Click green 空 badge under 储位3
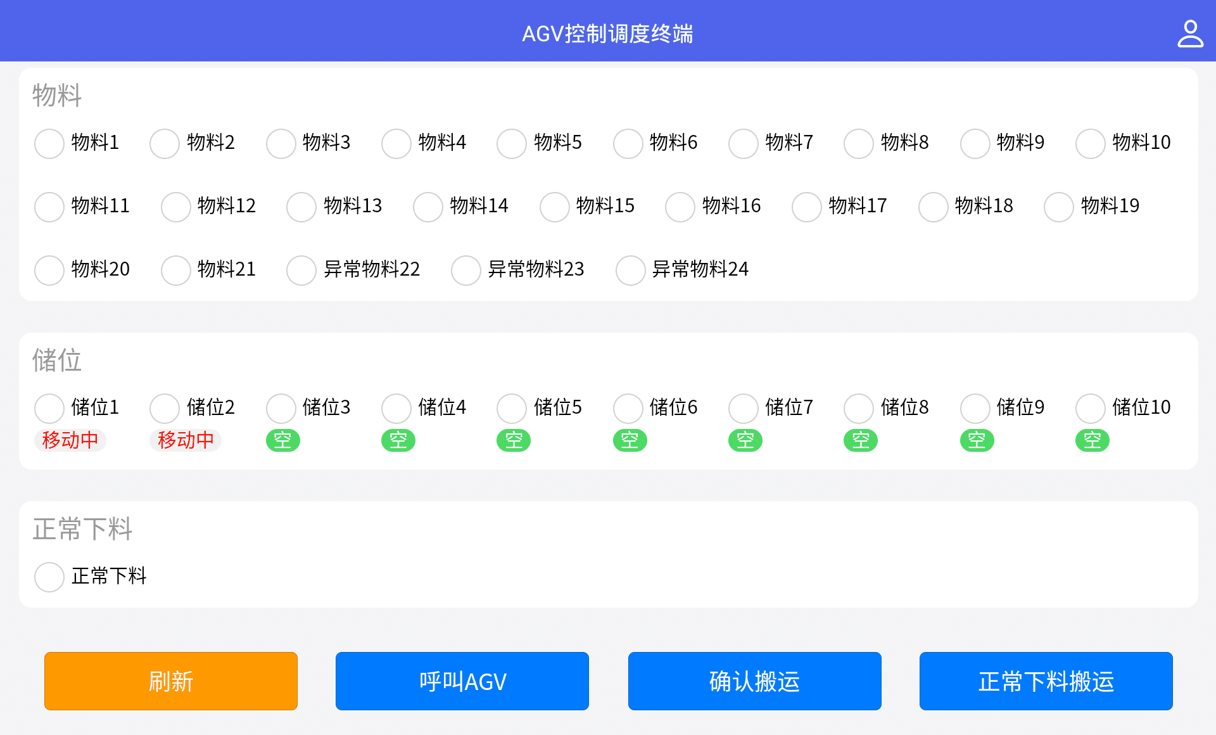Viewport: 1216px width, 735px height. point(282,440)
